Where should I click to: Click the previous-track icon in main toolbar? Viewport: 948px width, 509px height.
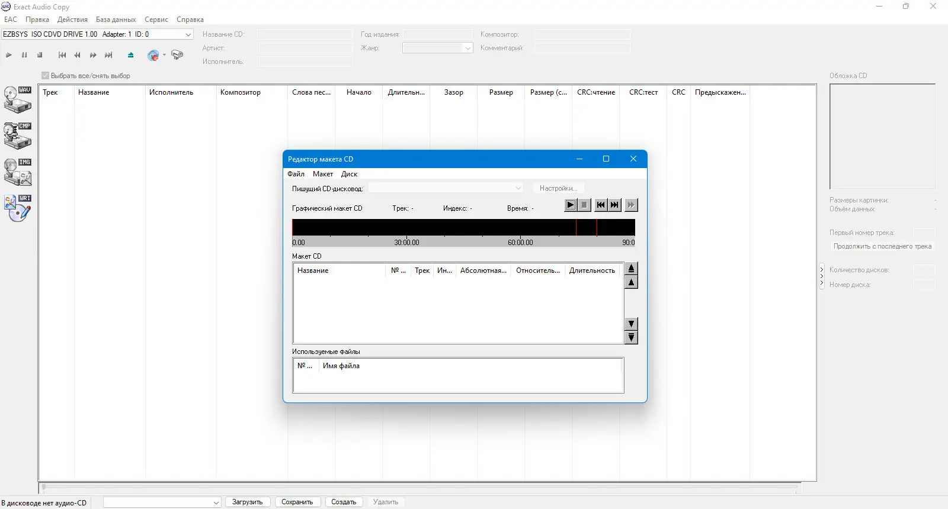[62, 55]
